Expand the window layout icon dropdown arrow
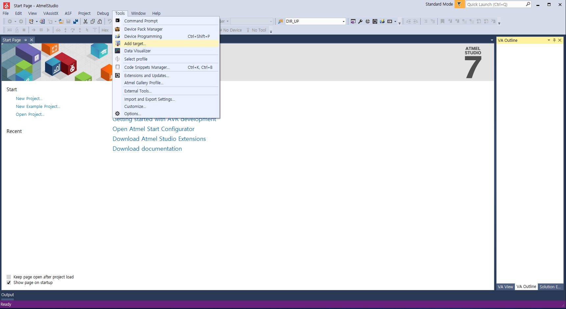This screenshot has height=309, width=566. (395, 21)
